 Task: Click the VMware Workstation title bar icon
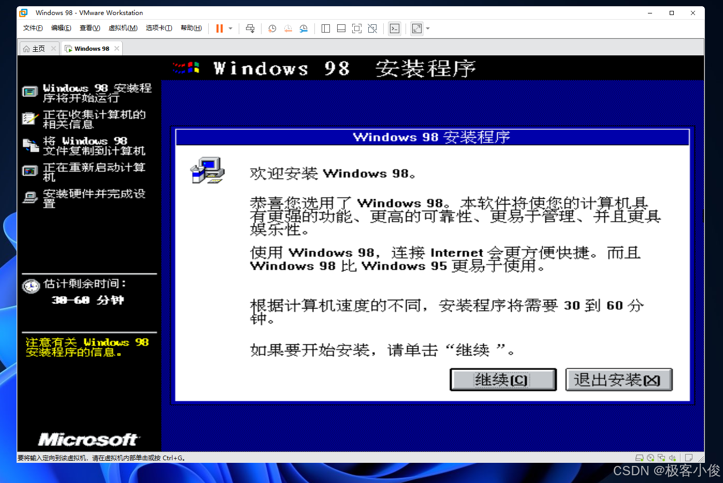point(23,13)
